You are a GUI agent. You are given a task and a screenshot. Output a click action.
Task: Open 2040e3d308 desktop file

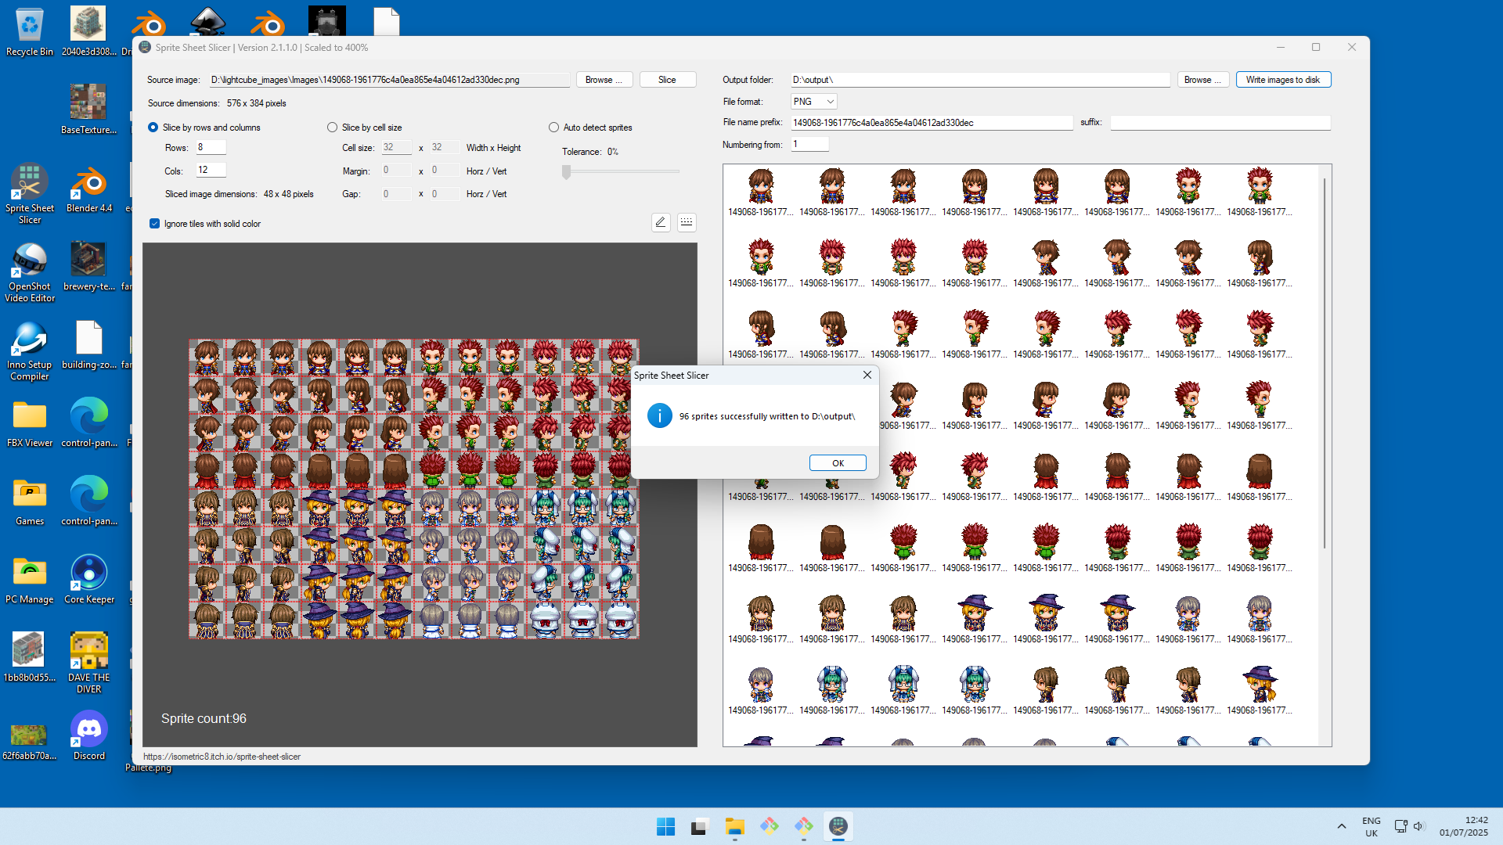tap(89, 32)
